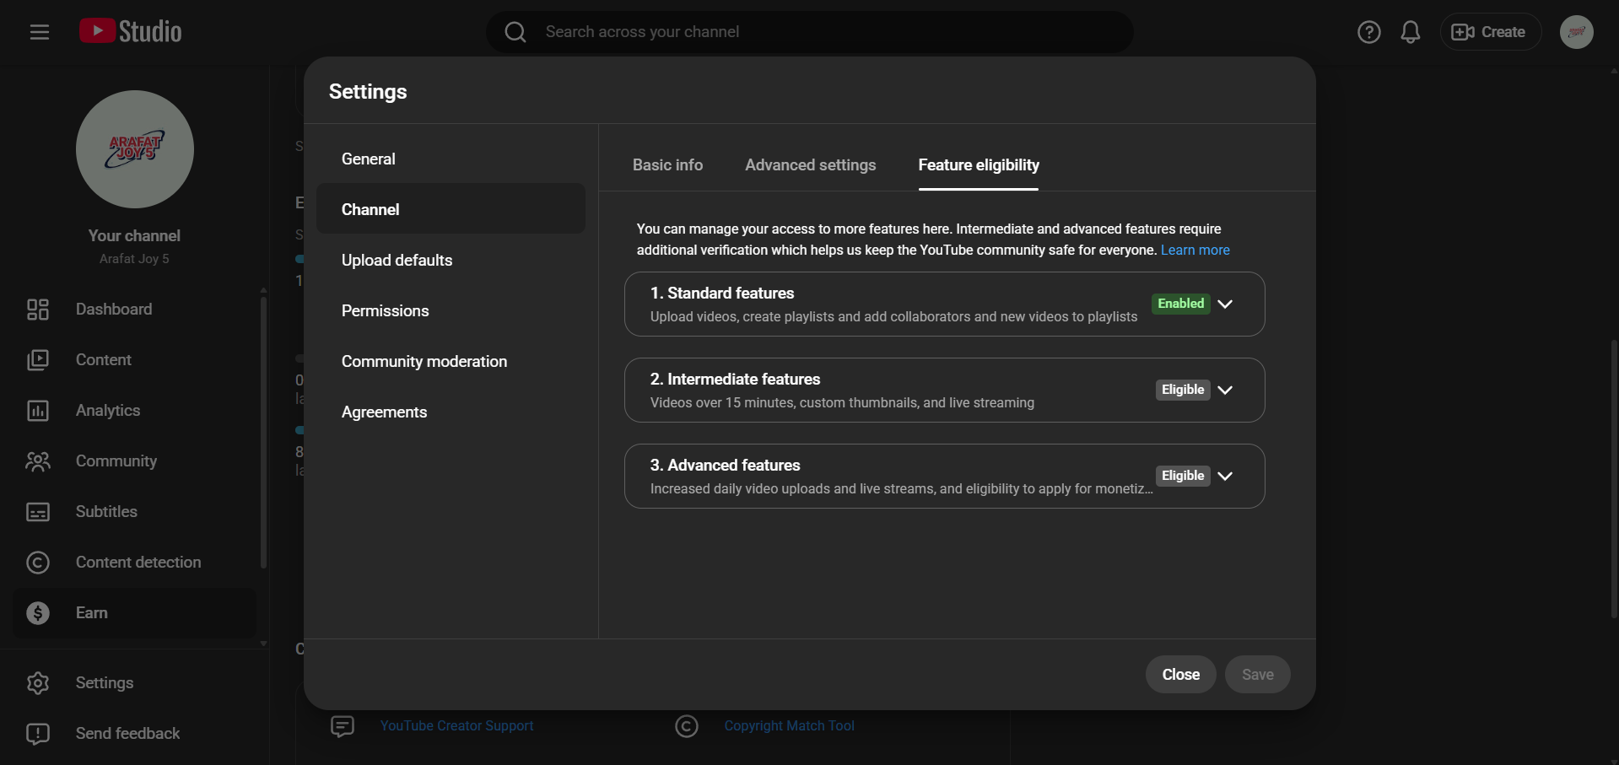Open the notifications bell
Viewport: 1619px width, 765px height.
(1410, 32)
